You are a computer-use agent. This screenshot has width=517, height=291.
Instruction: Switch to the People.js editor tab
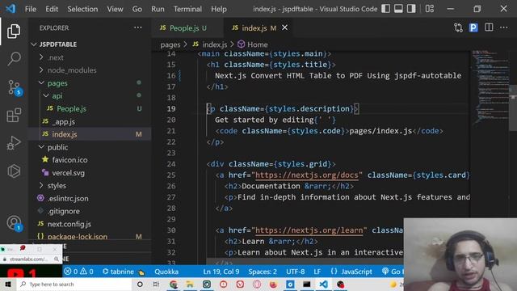click(187, 28)
